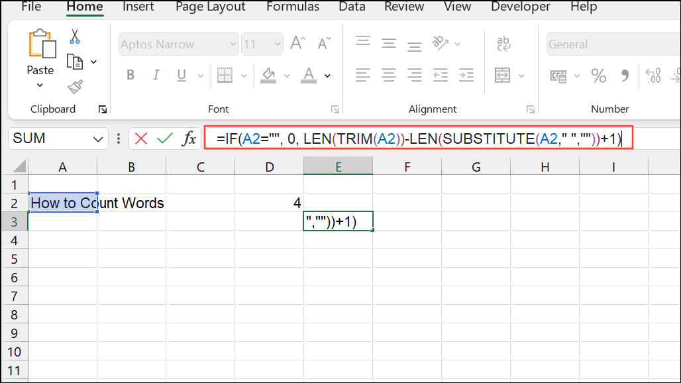Apply Percent Style formatting

(x=598, y=75)
